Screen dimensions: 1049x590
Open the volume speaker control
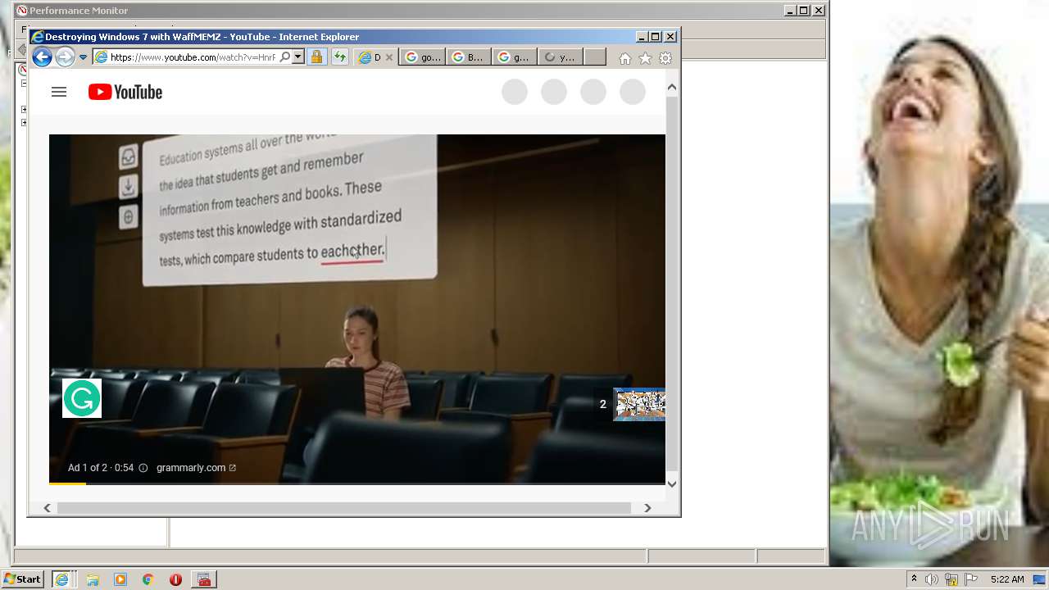point(932,579)
